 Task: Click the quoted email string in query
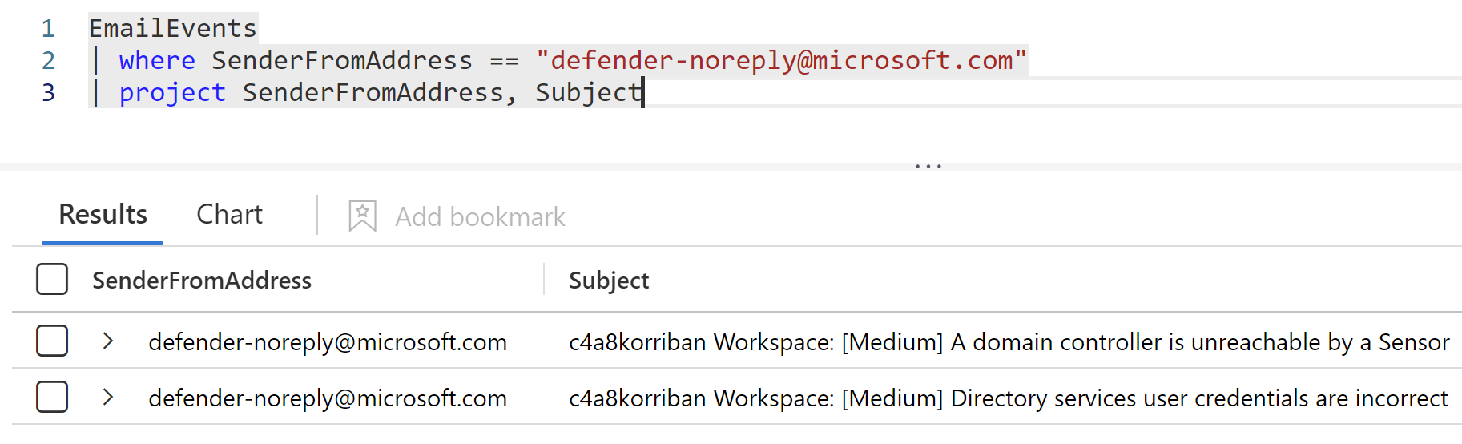[x=781, y=61]
